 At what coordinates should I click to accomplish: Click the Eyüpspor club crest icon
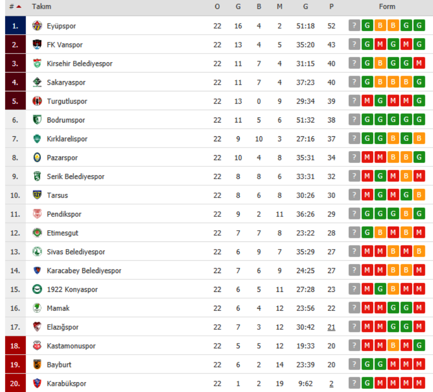37,26
